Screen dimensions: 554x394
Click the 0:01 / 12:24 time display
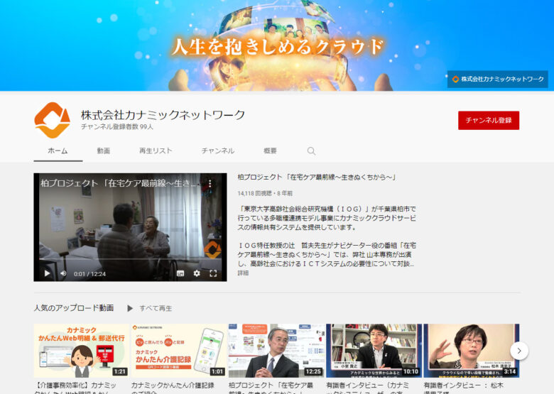tap(89, 273)
